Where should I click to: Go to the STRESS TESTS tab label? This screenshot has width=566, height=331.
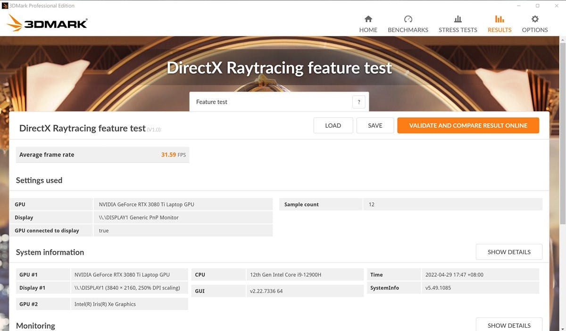tap(458, 30)
